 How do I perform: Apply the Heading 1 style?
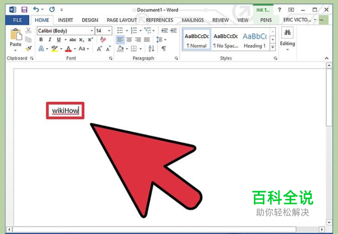[254, 40]
